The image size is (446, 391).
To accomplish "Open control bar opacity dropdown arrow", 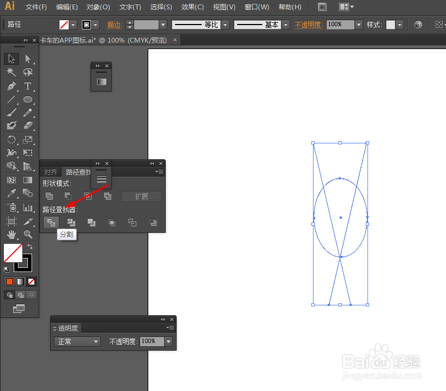I will [359, 25].
